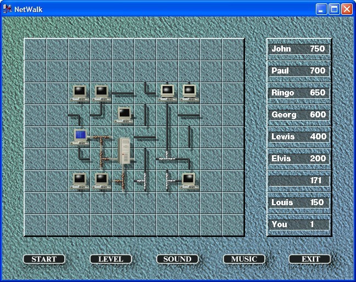Rotate horizontal pipe below rightmost top computer

tap(190, 115)
